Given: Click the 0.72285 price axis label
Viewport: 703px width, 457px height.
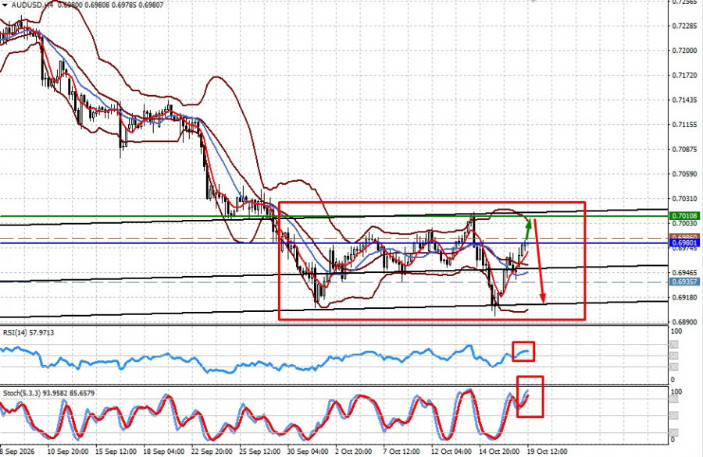Looking at the screenshot, I should pos(684,26).
